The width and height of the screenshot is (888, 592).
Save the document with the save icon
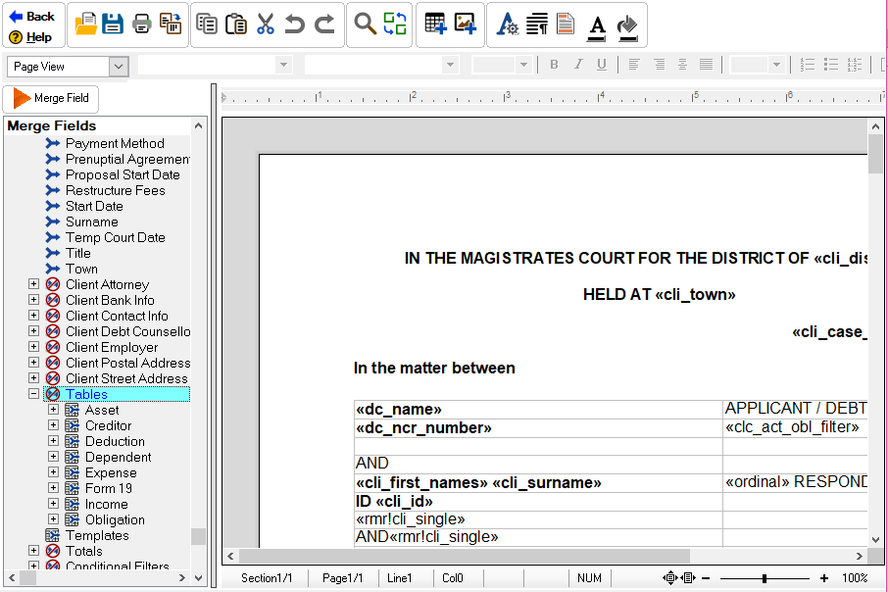coord(113,22)
